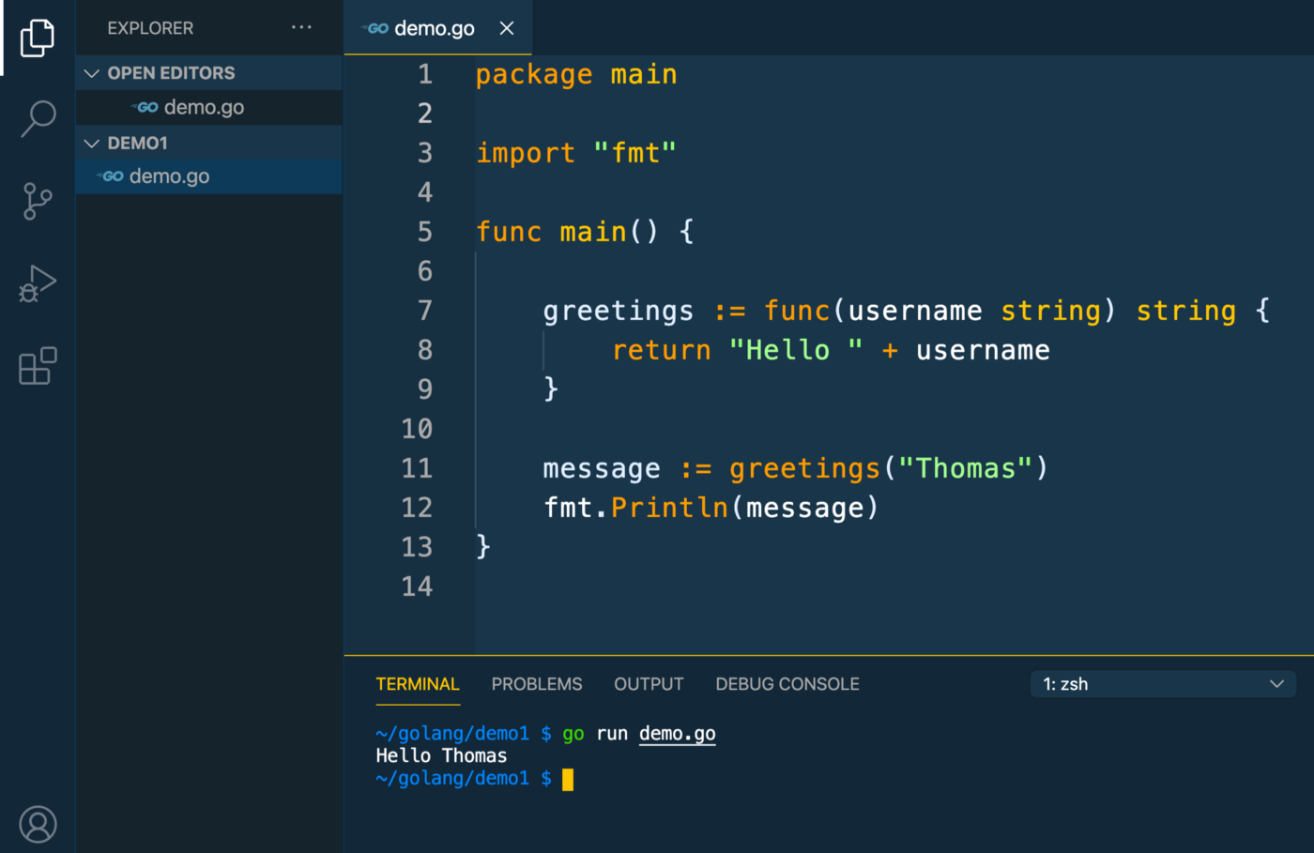This screenshot has height=853, width=1314.
Task: Click the terminal cursor at last prompt
Action: [x=568, y=779]
